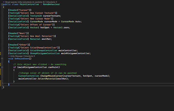This screenshot has width=174, height=111.
Task: Open 'Odwołania: 0' CodeLens above the class
Action: (x=51, y=2)
